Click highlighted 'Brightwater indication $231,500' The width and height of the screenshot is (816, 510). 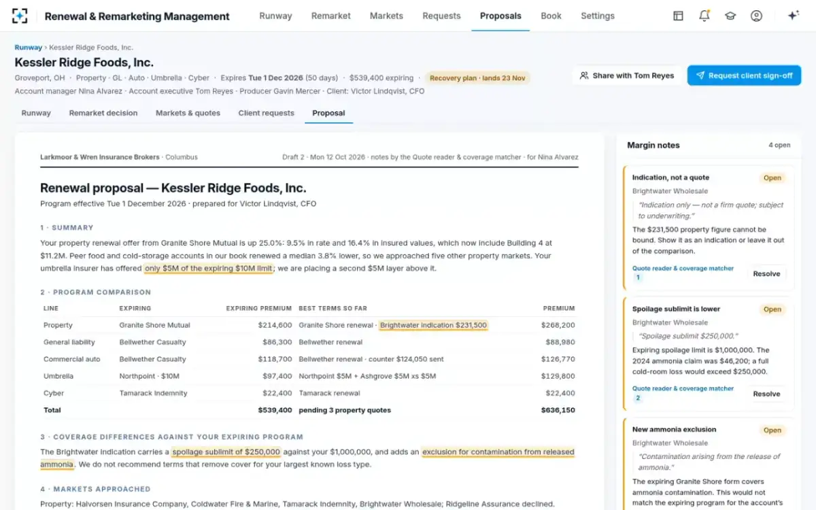[x=433, y=325]
